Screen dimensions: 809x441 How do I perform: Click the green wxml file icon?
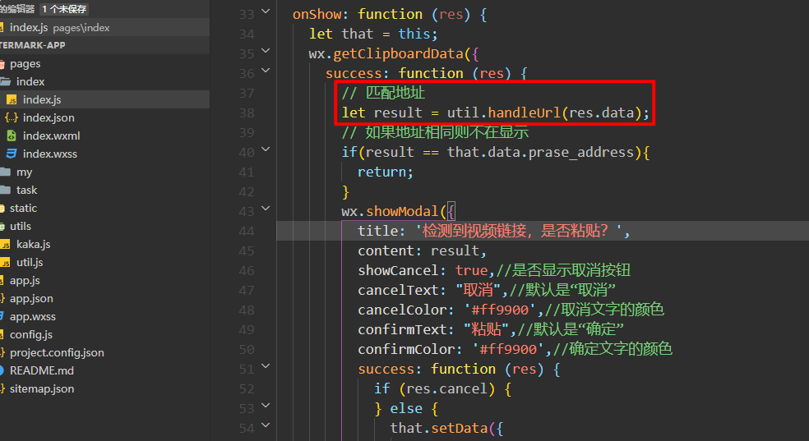12,136
